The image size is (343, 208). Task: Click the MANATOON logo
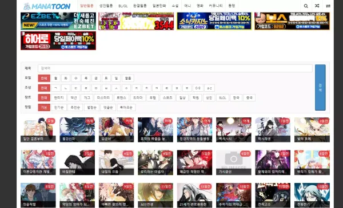click(x=47, y=6)
